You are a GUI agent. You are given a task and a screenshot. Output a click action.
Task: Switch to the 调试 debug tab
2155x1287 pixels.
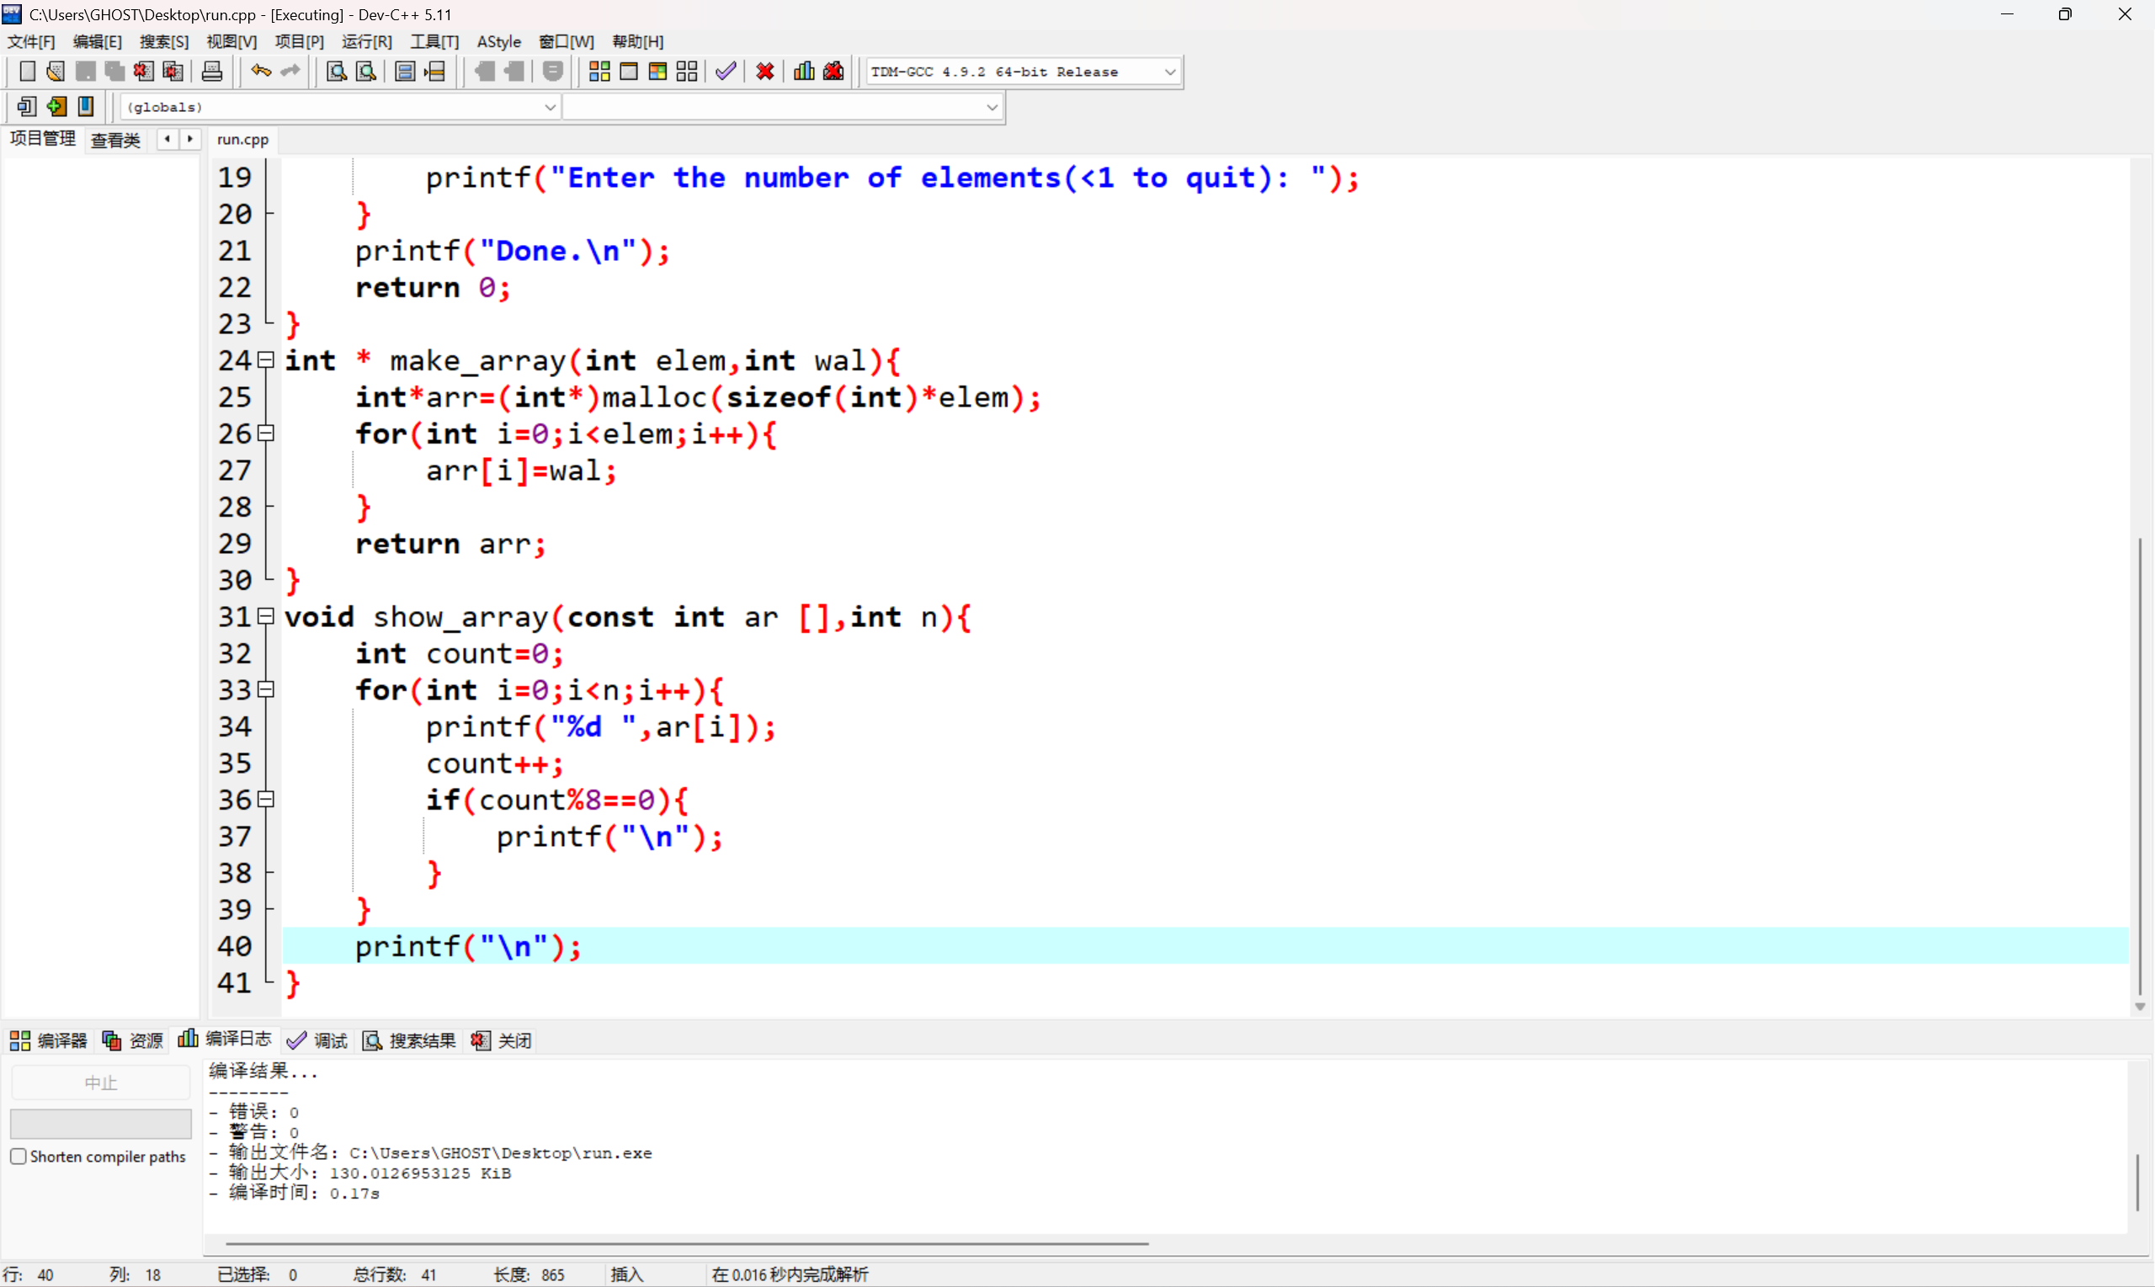pyautogui.click(x=317, y=1040)
